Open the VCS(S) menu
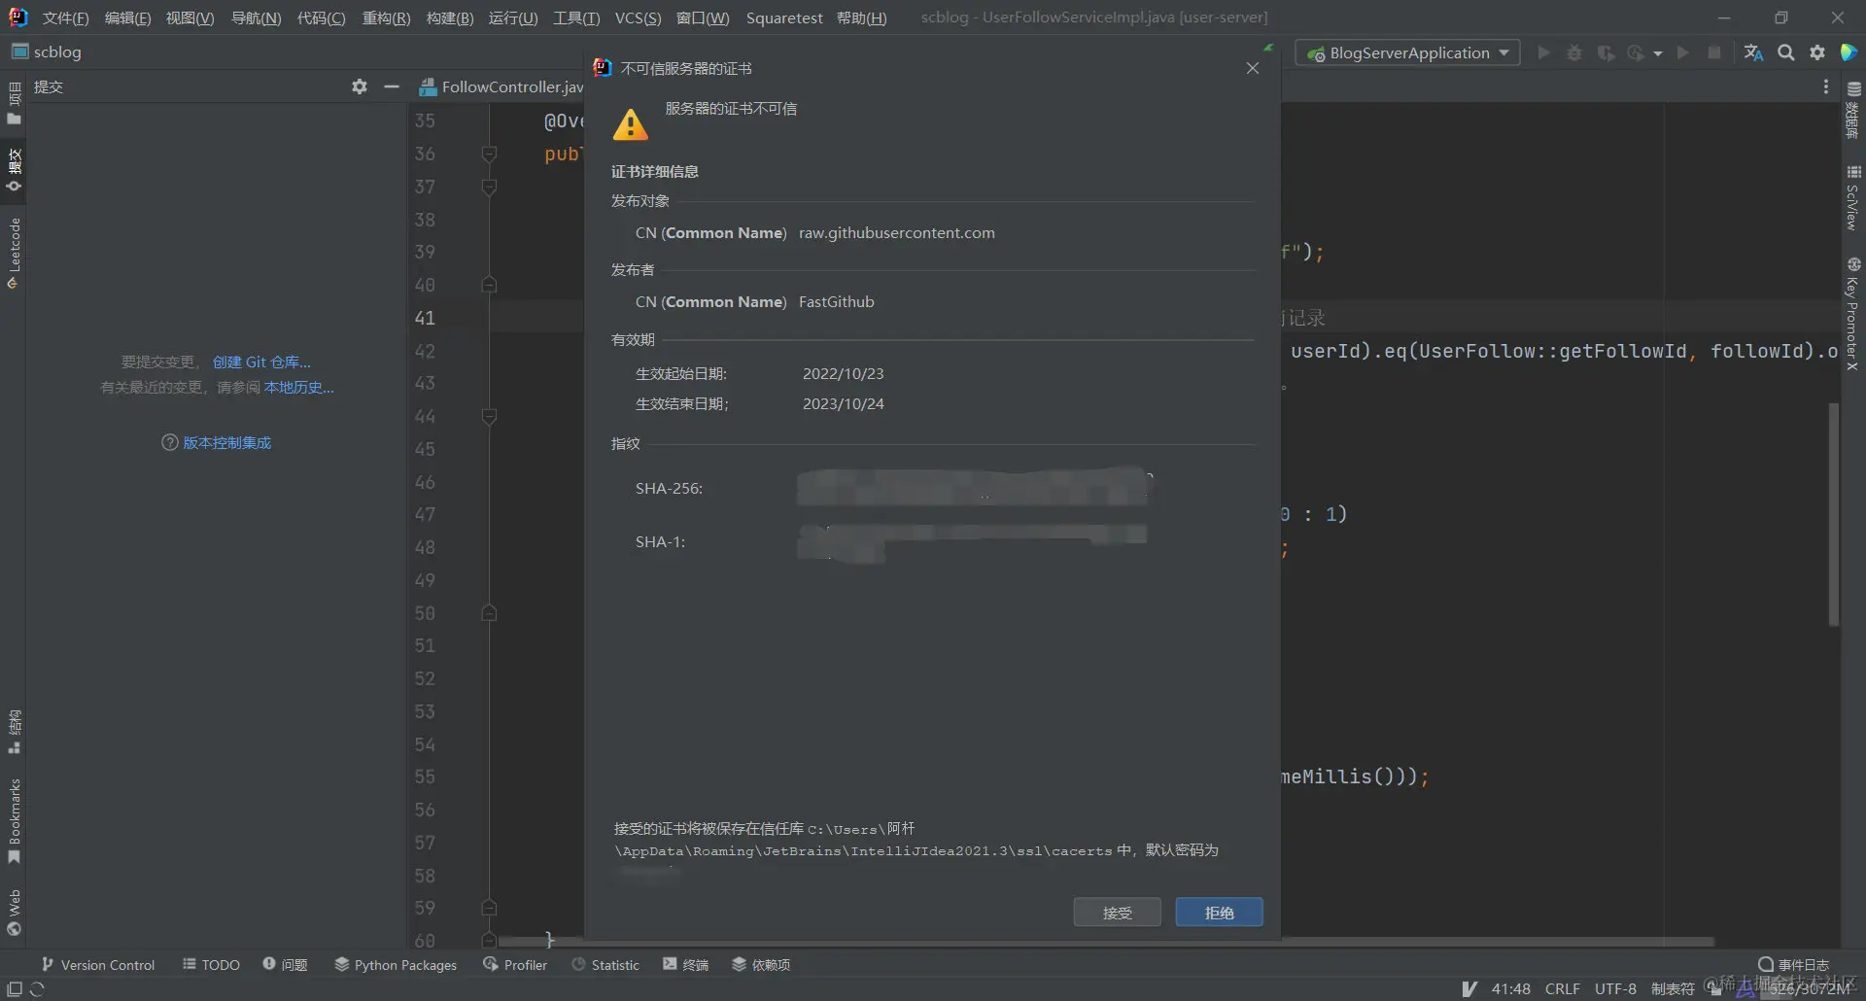This screenshot has height=1001, width=1866. click(638, 17)
